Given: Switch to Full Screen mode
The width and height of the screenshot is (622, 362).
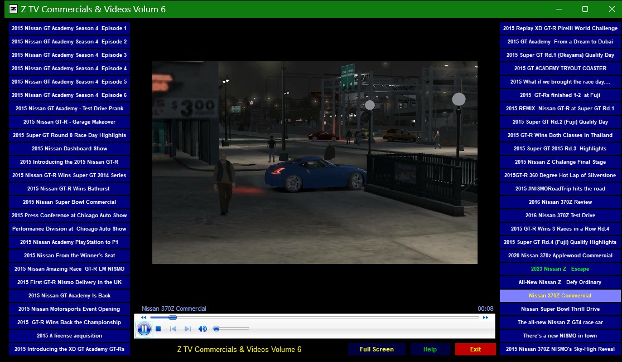Looking at the screenshot, I should 377,349.
